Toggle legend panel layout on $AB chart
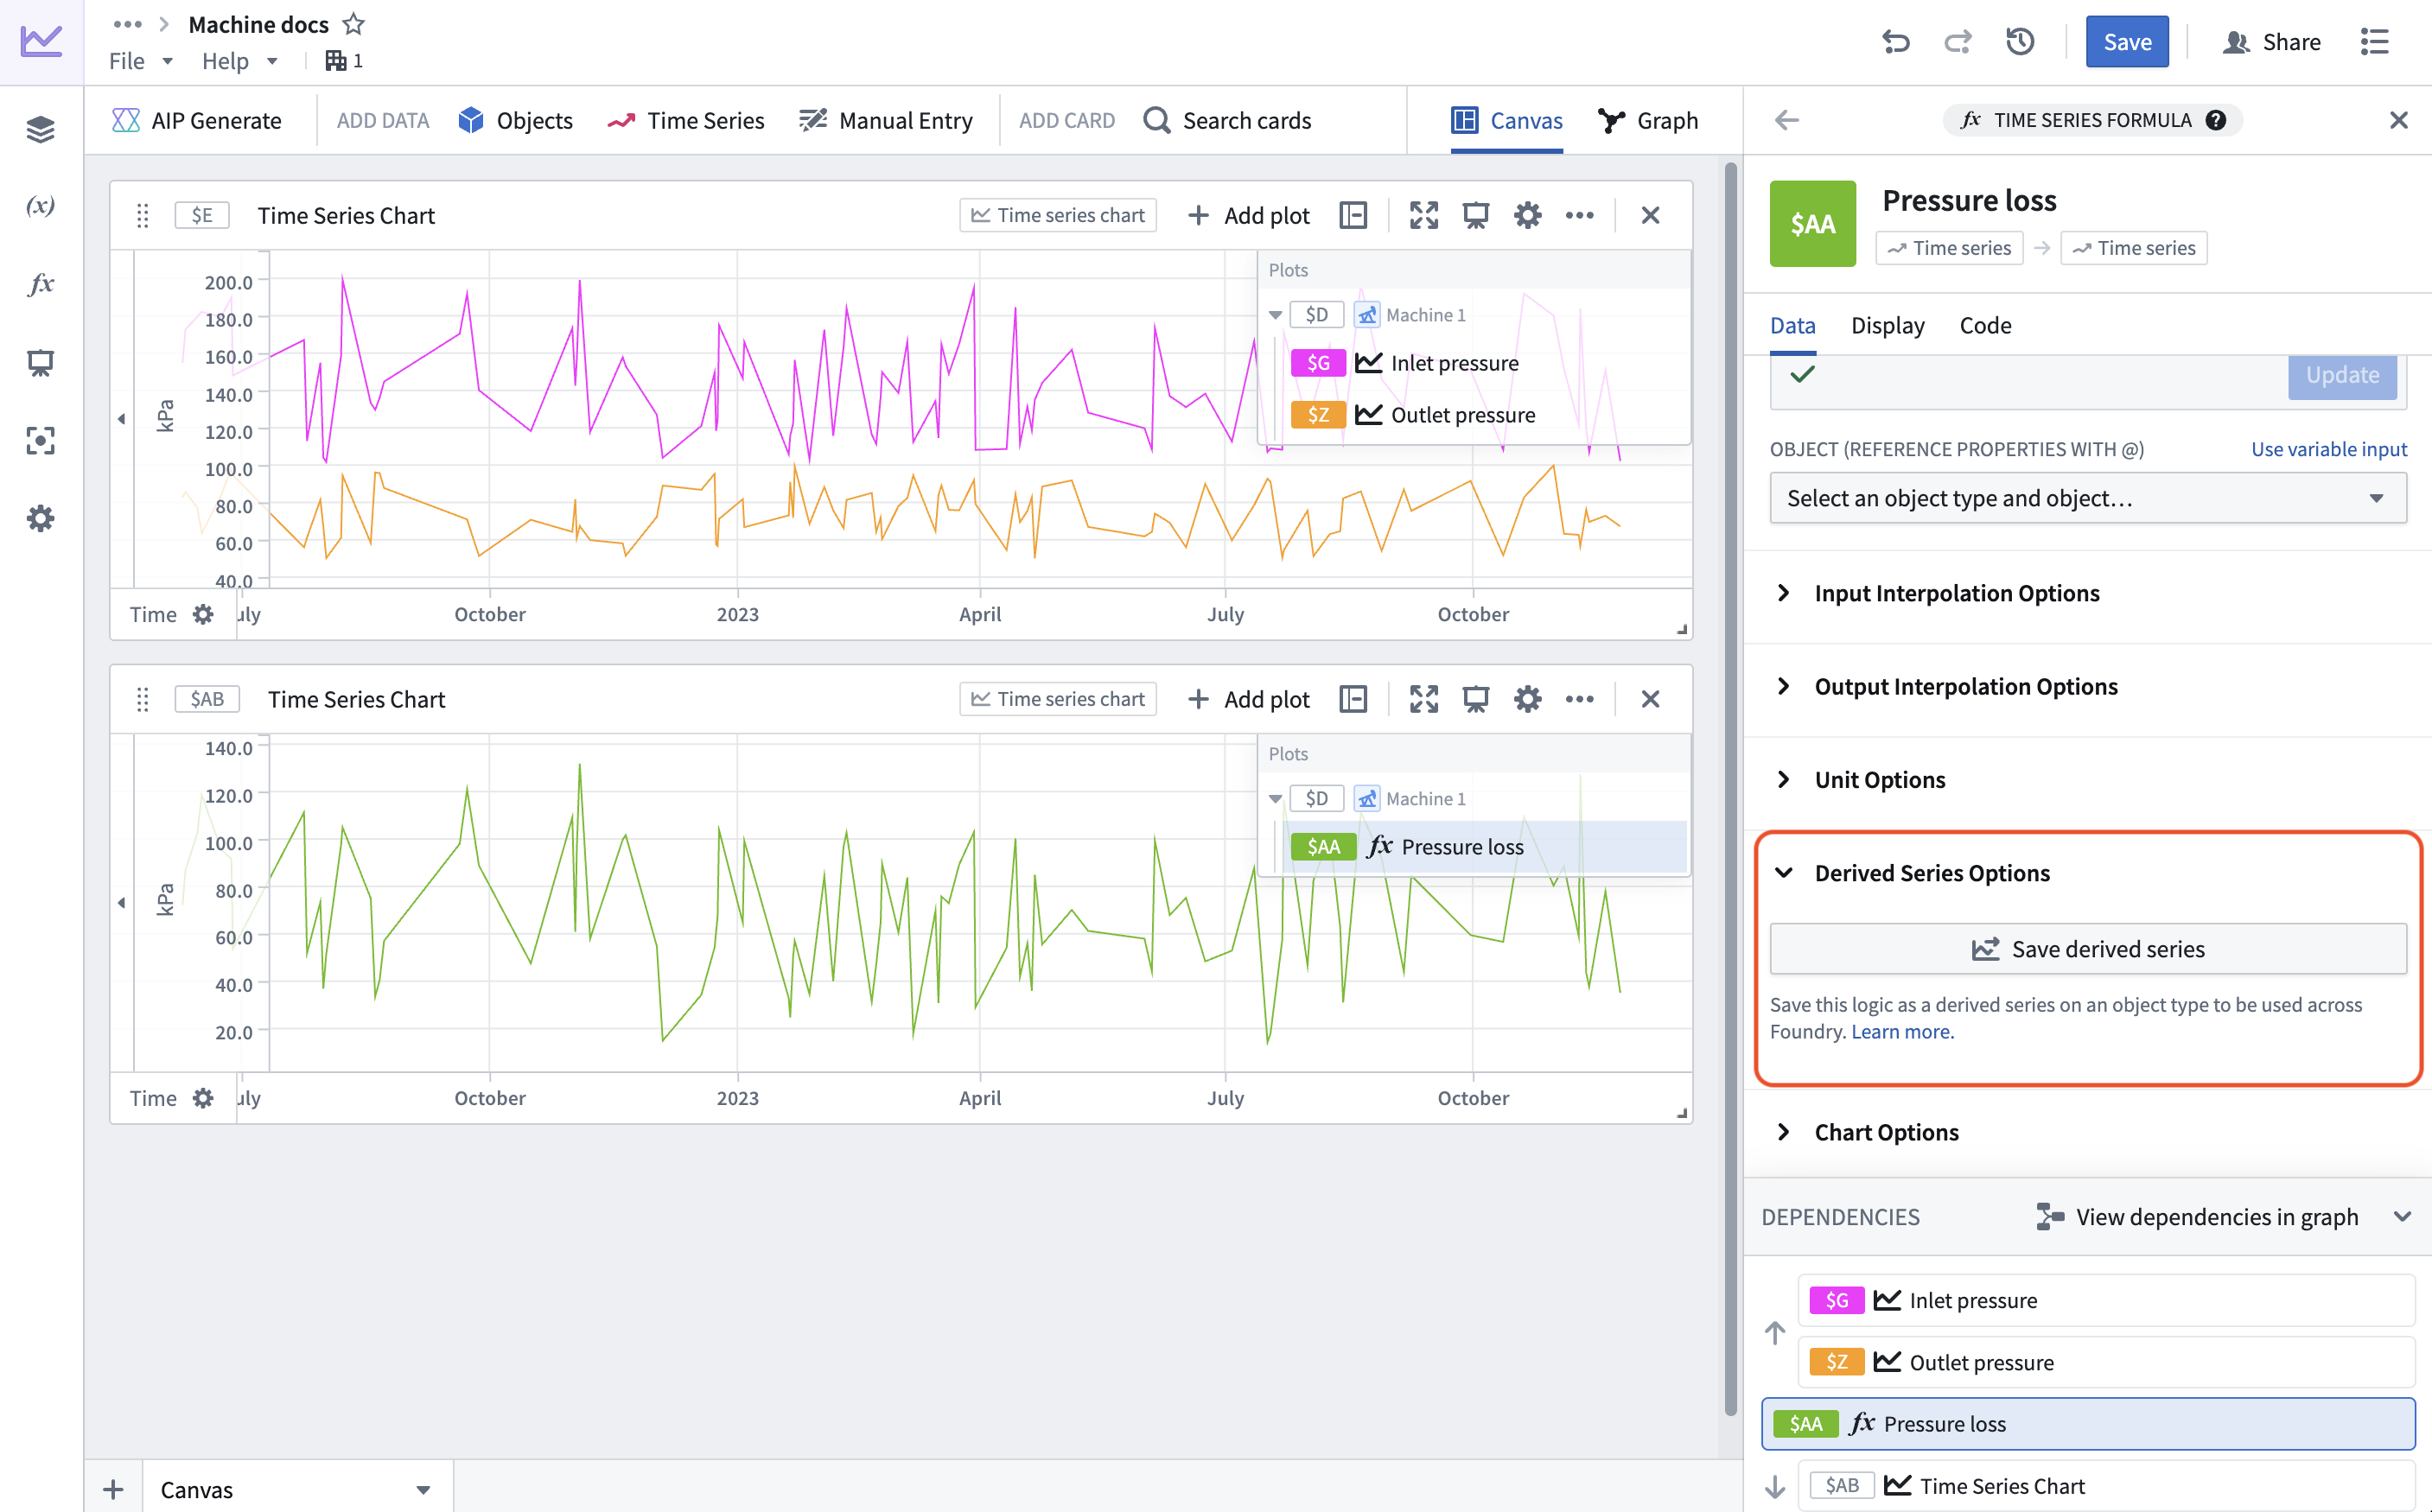This screenshot has height=1512, width=2432. pyautogui.click(x=1353, y=699)
